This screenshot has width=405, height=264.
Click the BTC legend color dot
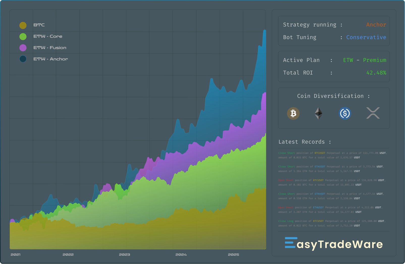(x=23, y=25)
